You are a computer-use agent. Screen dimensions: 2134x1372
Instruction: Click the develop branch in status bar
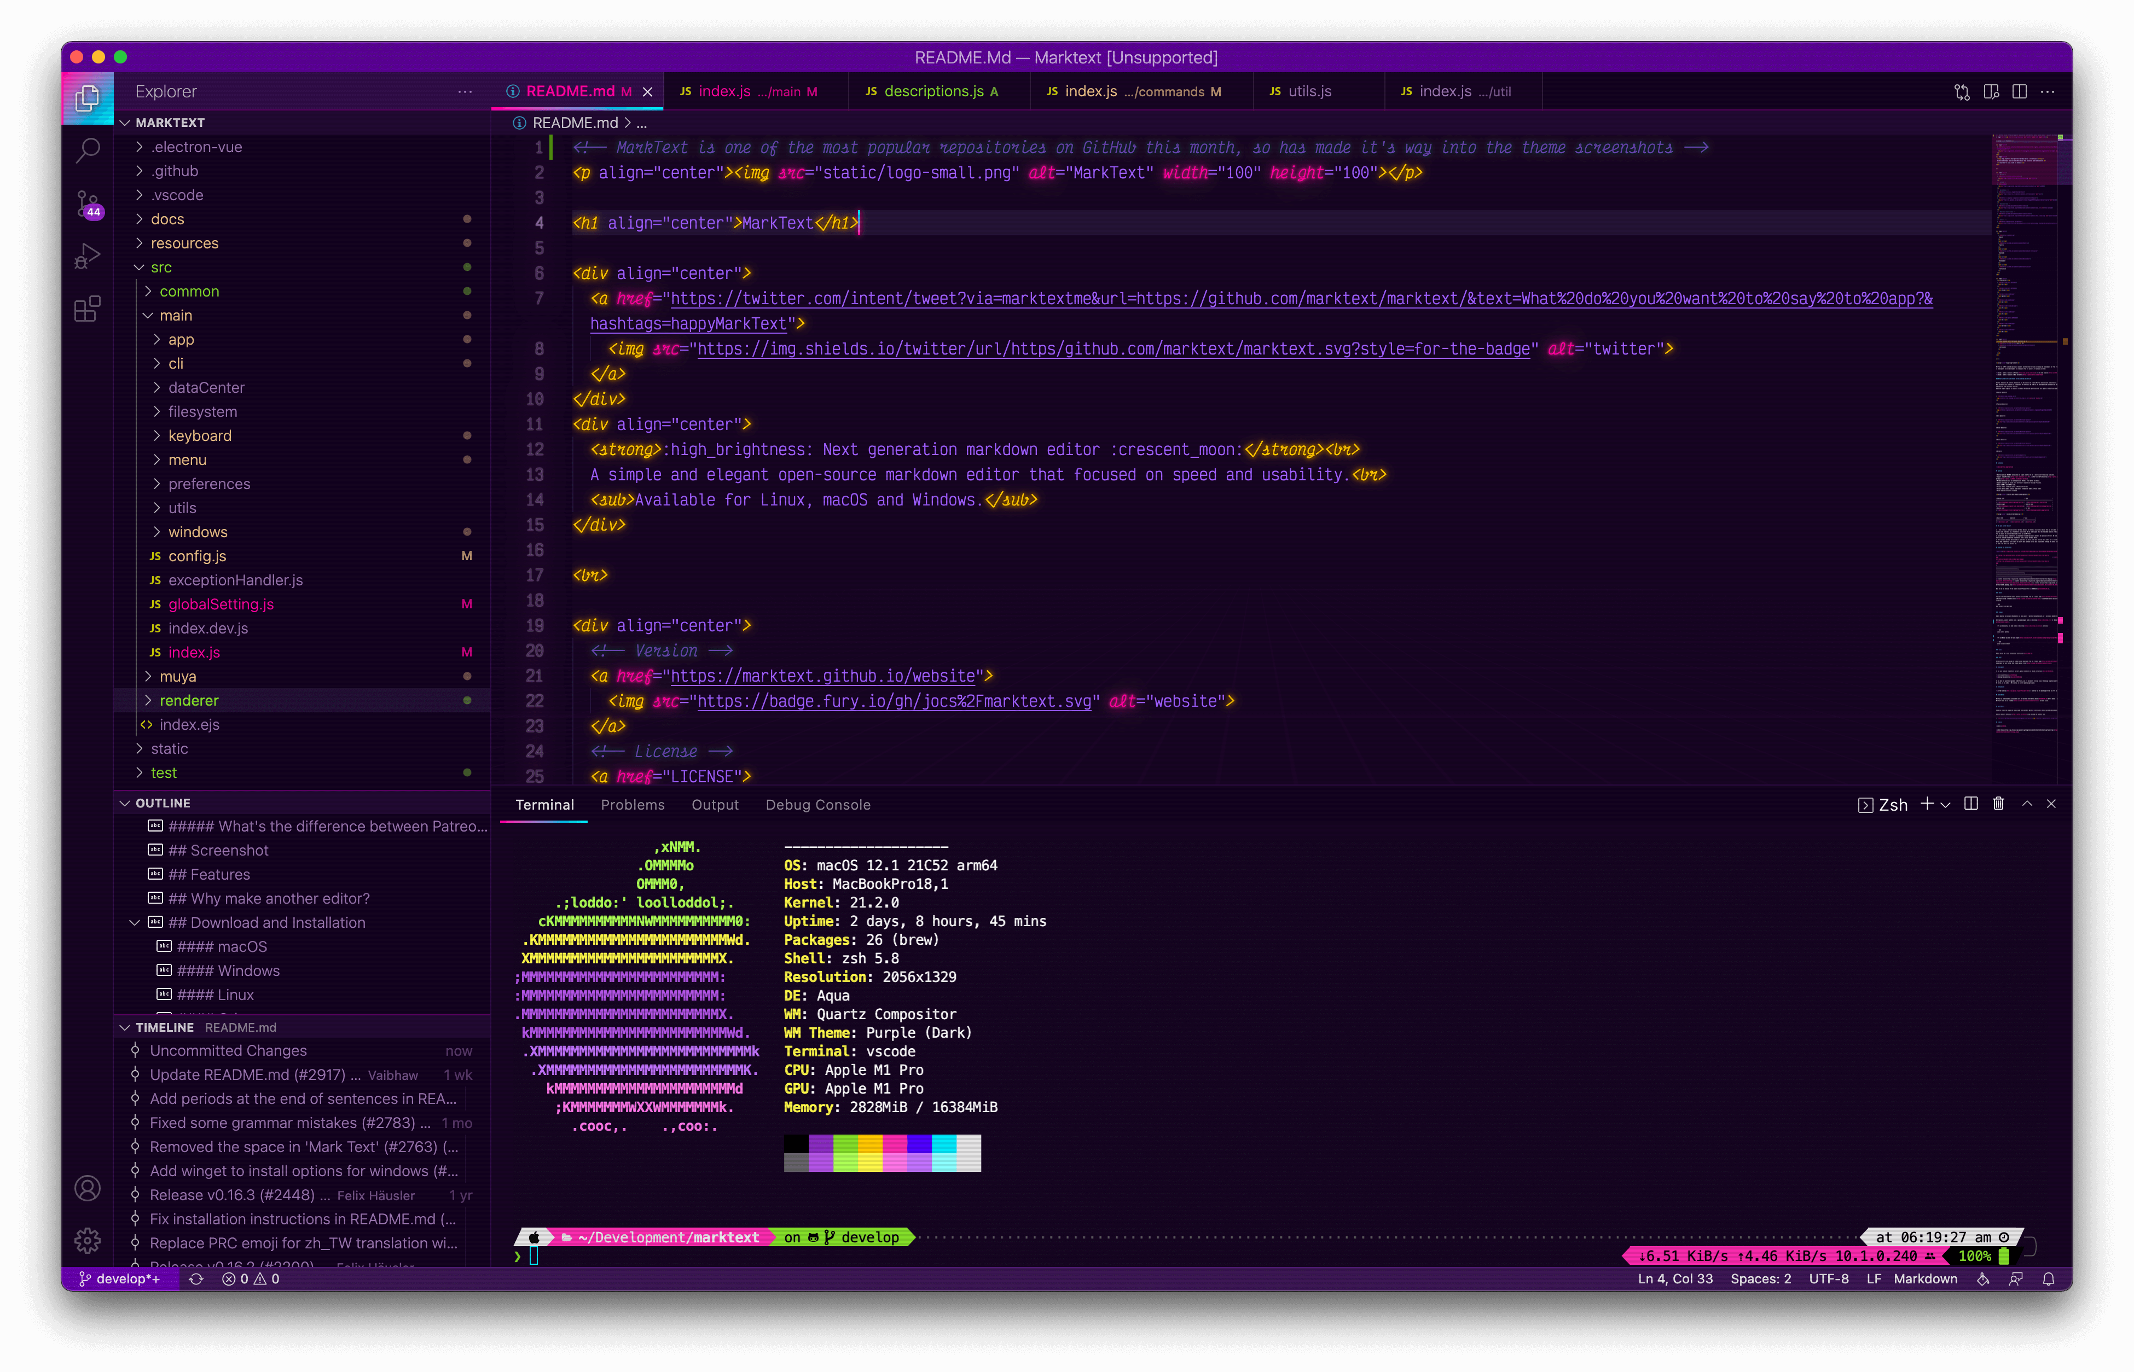[120, 1278]
